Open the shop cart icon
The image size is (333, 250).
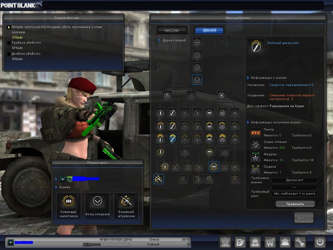pyautogui.click(x=270, y=242)
